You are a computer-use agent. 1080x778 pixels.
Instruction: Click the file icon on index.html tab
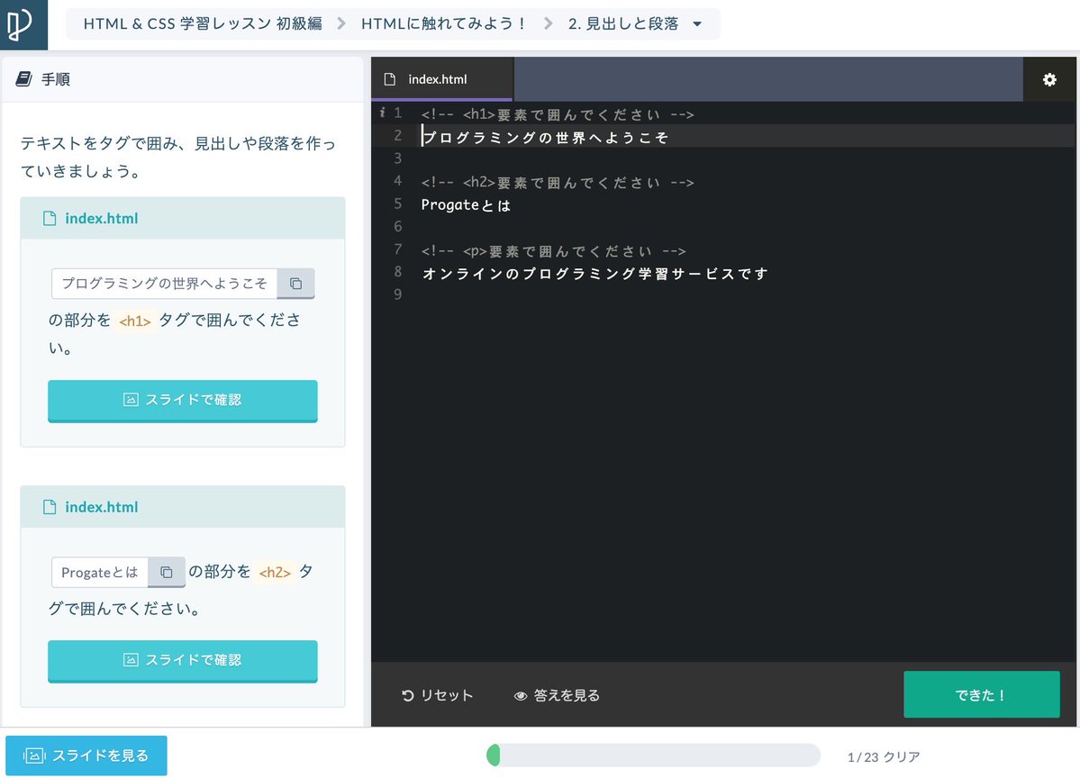390,79
